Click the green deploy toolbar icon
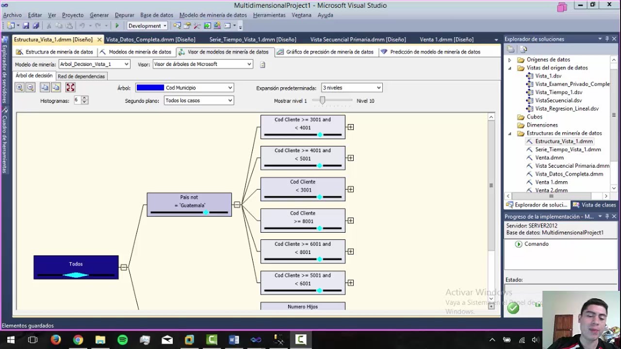The image size is (621, 349). 207,26
